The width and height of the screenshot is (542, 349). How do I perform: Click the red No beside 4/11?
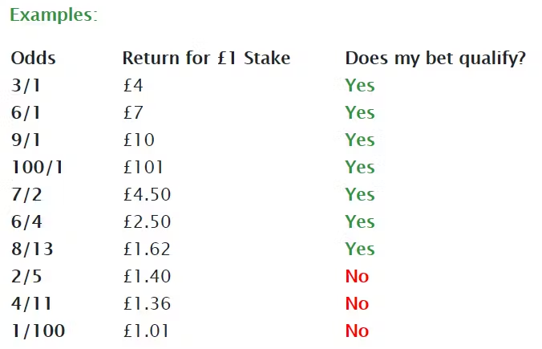357,304
